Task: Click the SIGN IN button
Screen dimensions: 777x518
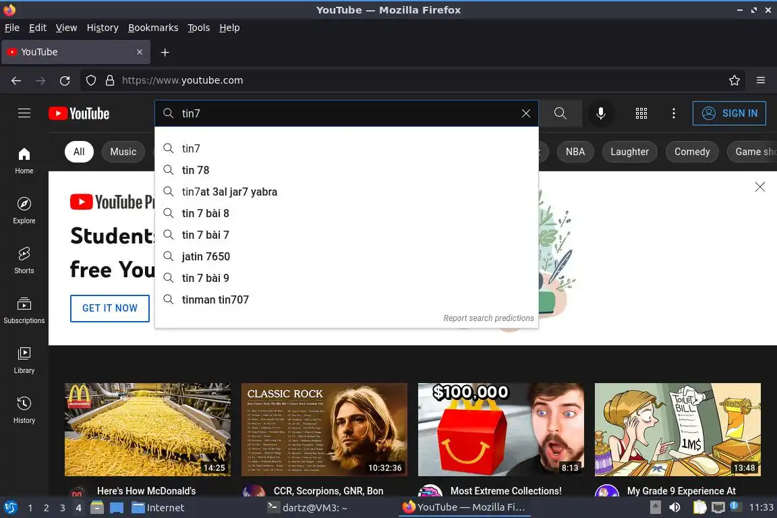Action: 729,113
